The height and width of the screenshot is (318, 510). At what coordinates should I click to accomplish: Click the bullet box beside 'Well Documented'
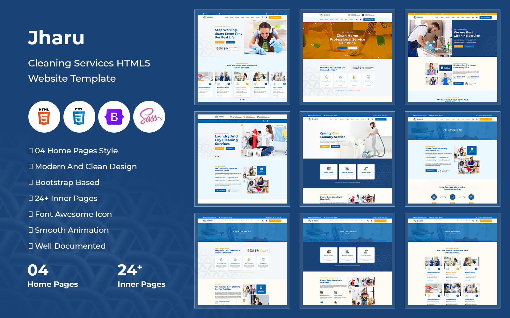tap(31, 246)
